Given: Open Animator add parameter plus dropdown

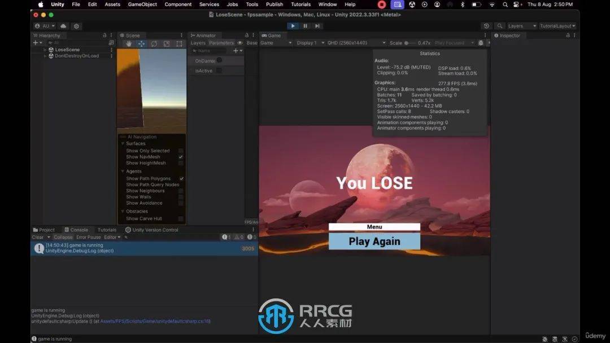Looking at the screenshot, I should pos(237,51).
